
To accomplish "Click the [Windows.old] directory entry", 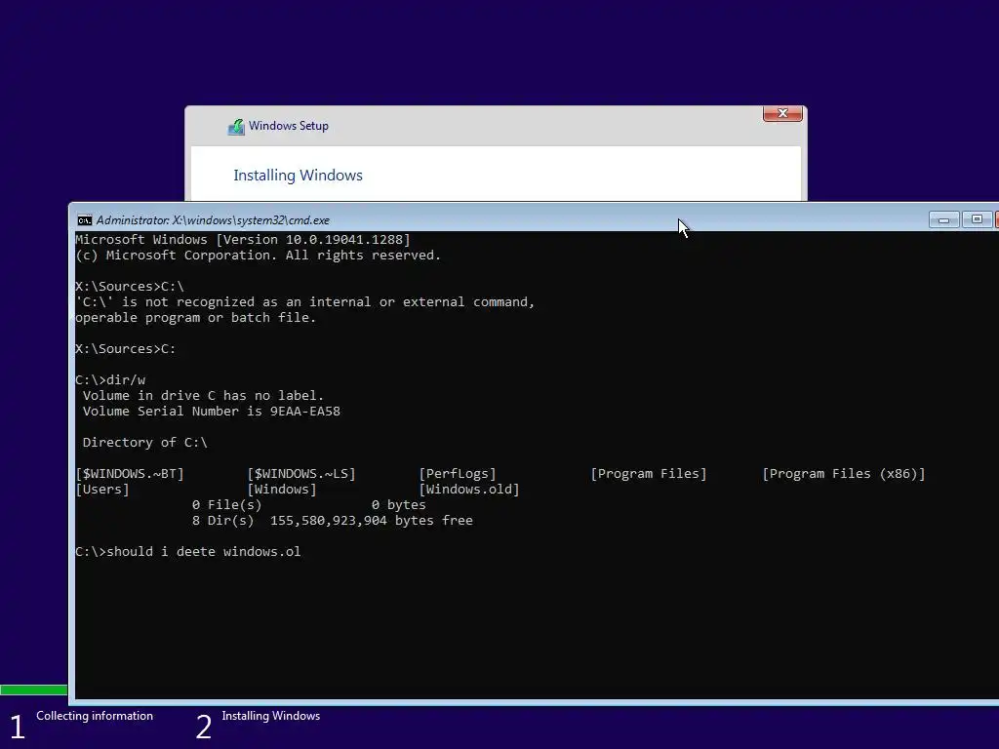I will pyautogui.click(x=469, y=490).
